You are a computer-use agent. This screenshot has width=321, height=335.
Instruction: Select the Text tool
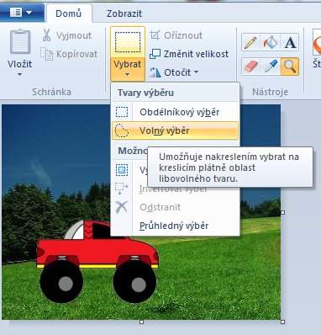(290, 42)
